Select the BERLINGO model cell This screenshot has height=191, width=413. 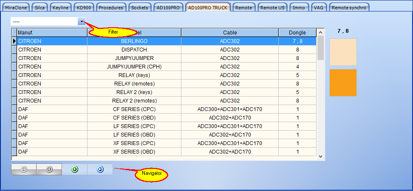(134, 41)
